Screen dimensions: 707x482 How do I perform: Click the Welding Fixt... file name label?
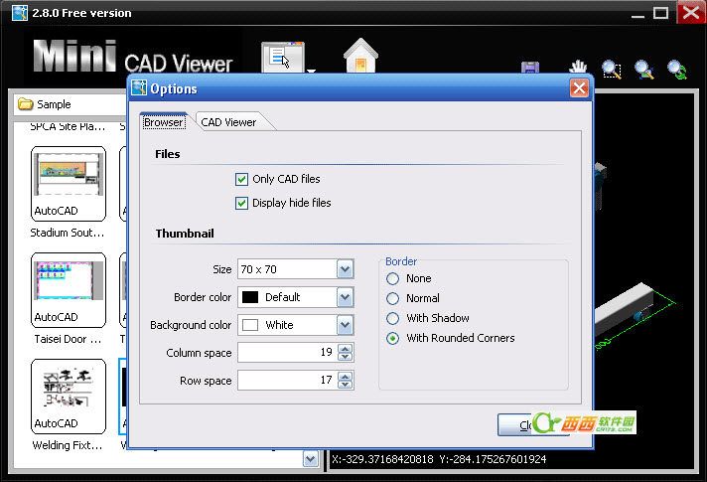68,445
